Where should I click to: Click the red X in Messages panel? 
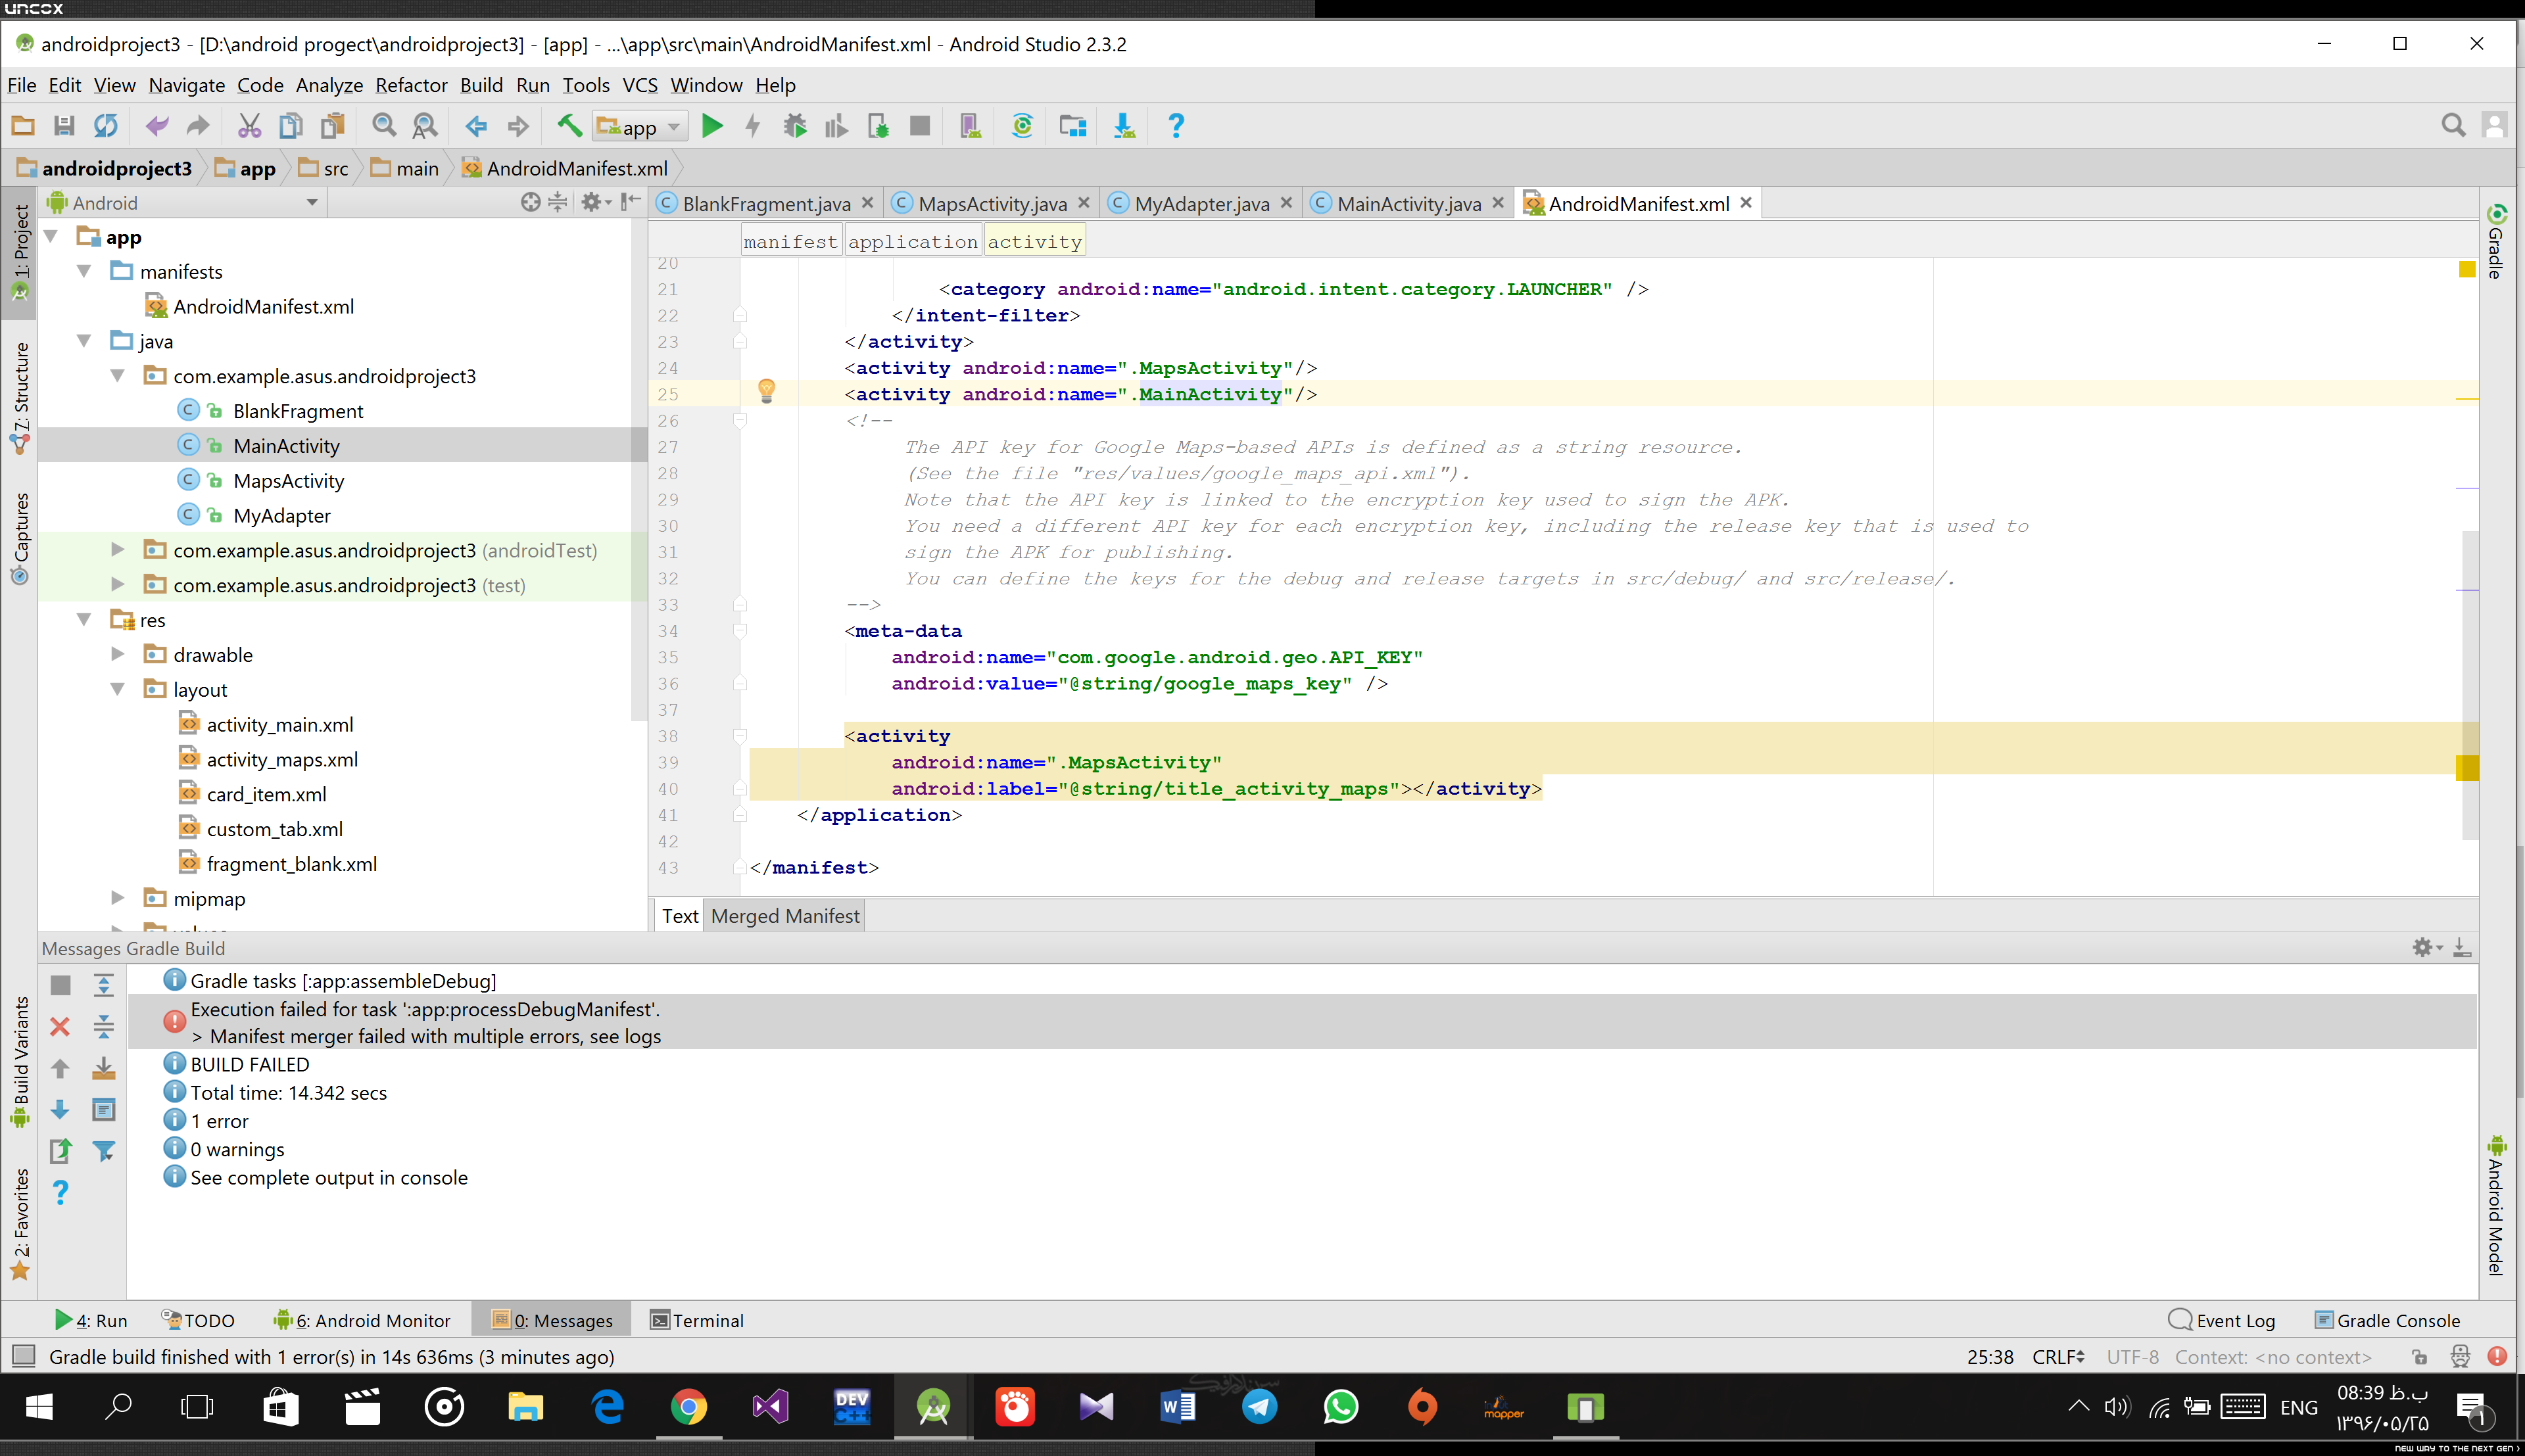pyautogui.click(x=60, y=1027)
